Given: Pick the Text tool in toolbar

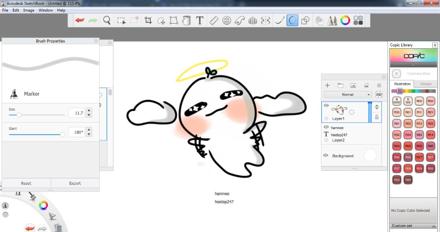Looking at the screenshot, I should click(199, 20).
